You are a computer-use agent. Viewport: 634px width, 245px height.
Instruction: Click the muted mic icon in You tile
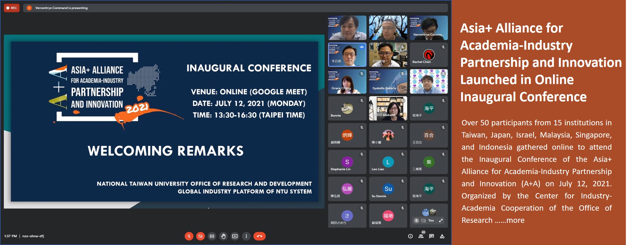[x=416, y=220]
